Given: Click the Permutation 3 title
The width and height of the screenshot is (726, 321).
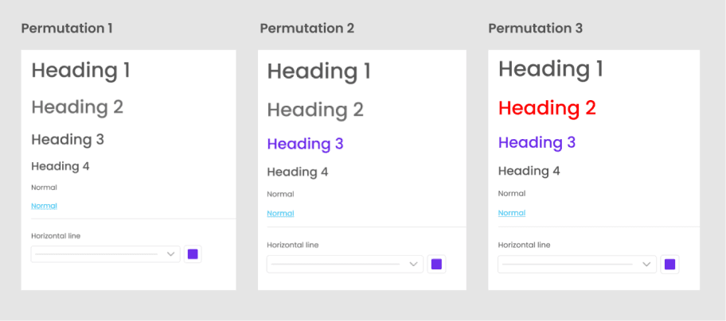Looking at the screenshot, I should pyautogui.click(x=535, y=28).
